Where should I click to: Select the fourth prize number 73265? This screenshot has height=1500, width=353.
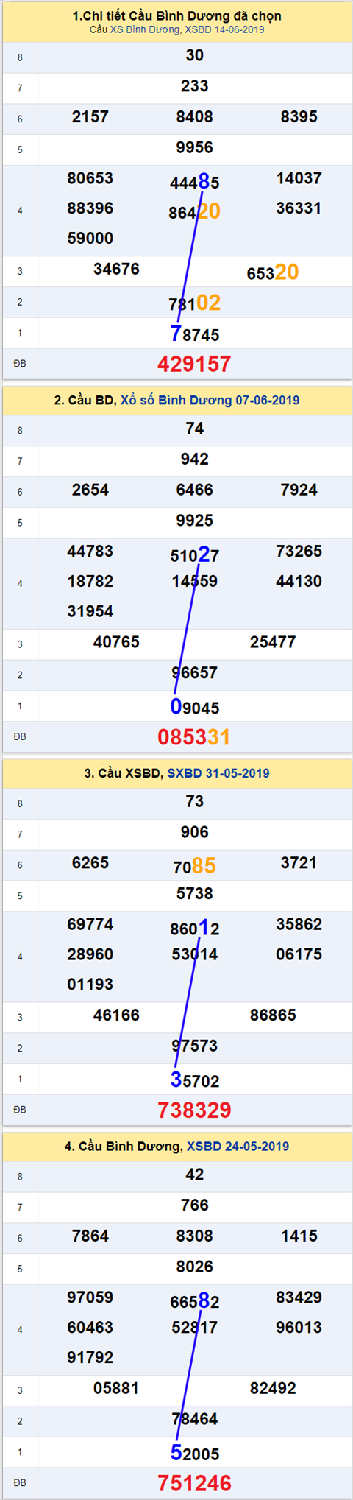(299, 552)
